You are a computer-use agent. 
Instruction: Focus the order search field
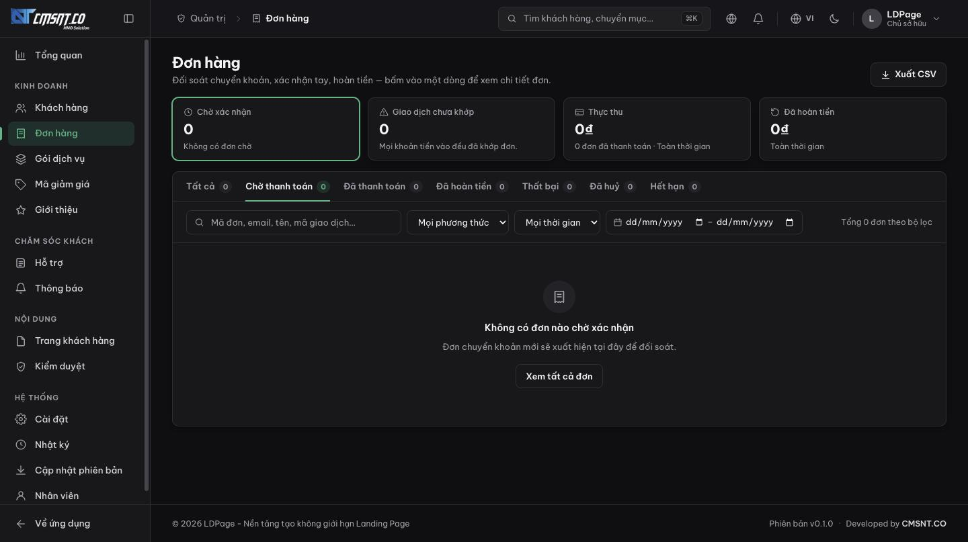(x=294, y=222)
